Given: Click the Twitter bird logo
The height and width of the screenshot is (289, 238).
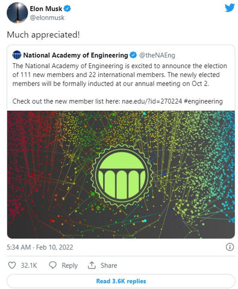Looking at the screenshot, I should (x=230, y=8).
